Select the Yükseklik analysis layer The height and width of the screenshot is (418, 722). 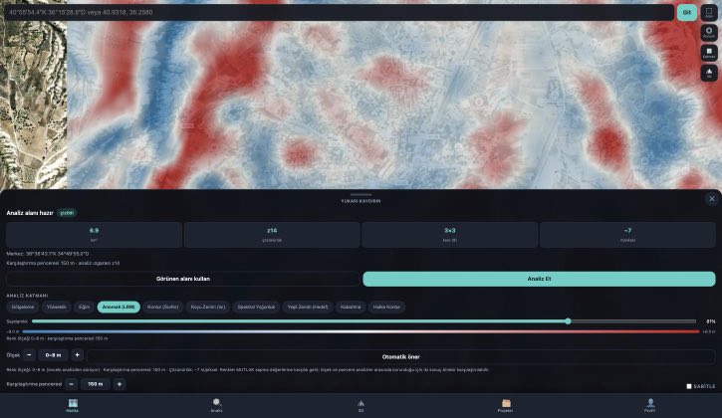pyautogui.click(x=56, y=308)
